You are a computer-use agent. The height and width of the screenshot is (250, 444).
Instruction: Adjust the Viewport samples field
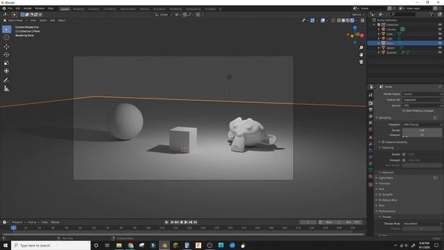[x=422, y=135]
